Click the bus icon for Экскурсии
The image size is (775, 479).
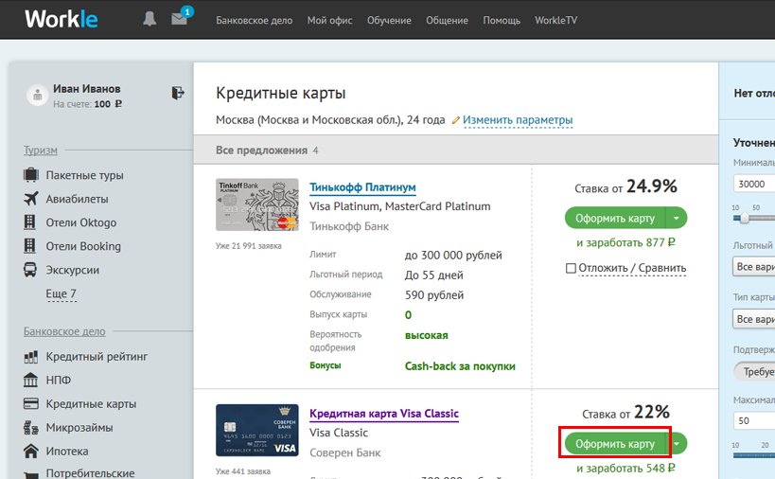click(30, 270)
